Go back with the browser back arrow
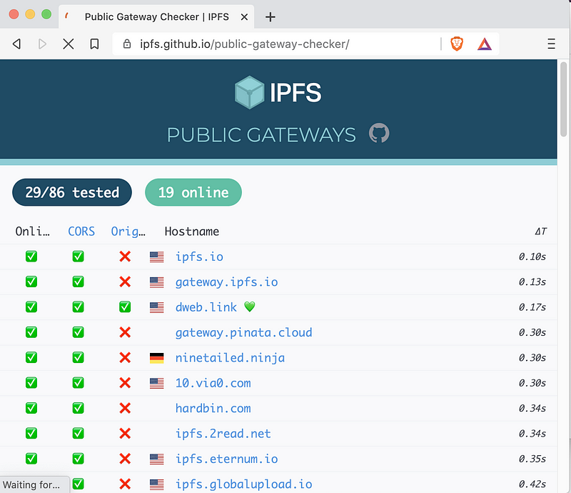Viewport: 571px width, 493px height. tap(16, 44)
